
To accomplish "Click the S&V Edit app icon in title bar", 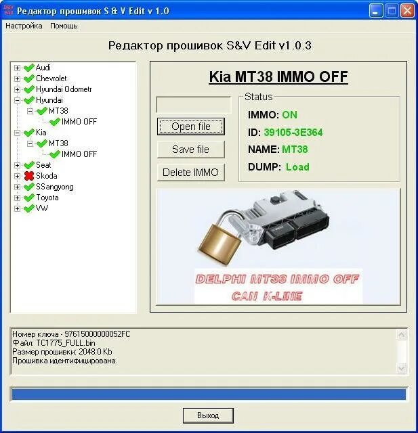I will point(9,10).
